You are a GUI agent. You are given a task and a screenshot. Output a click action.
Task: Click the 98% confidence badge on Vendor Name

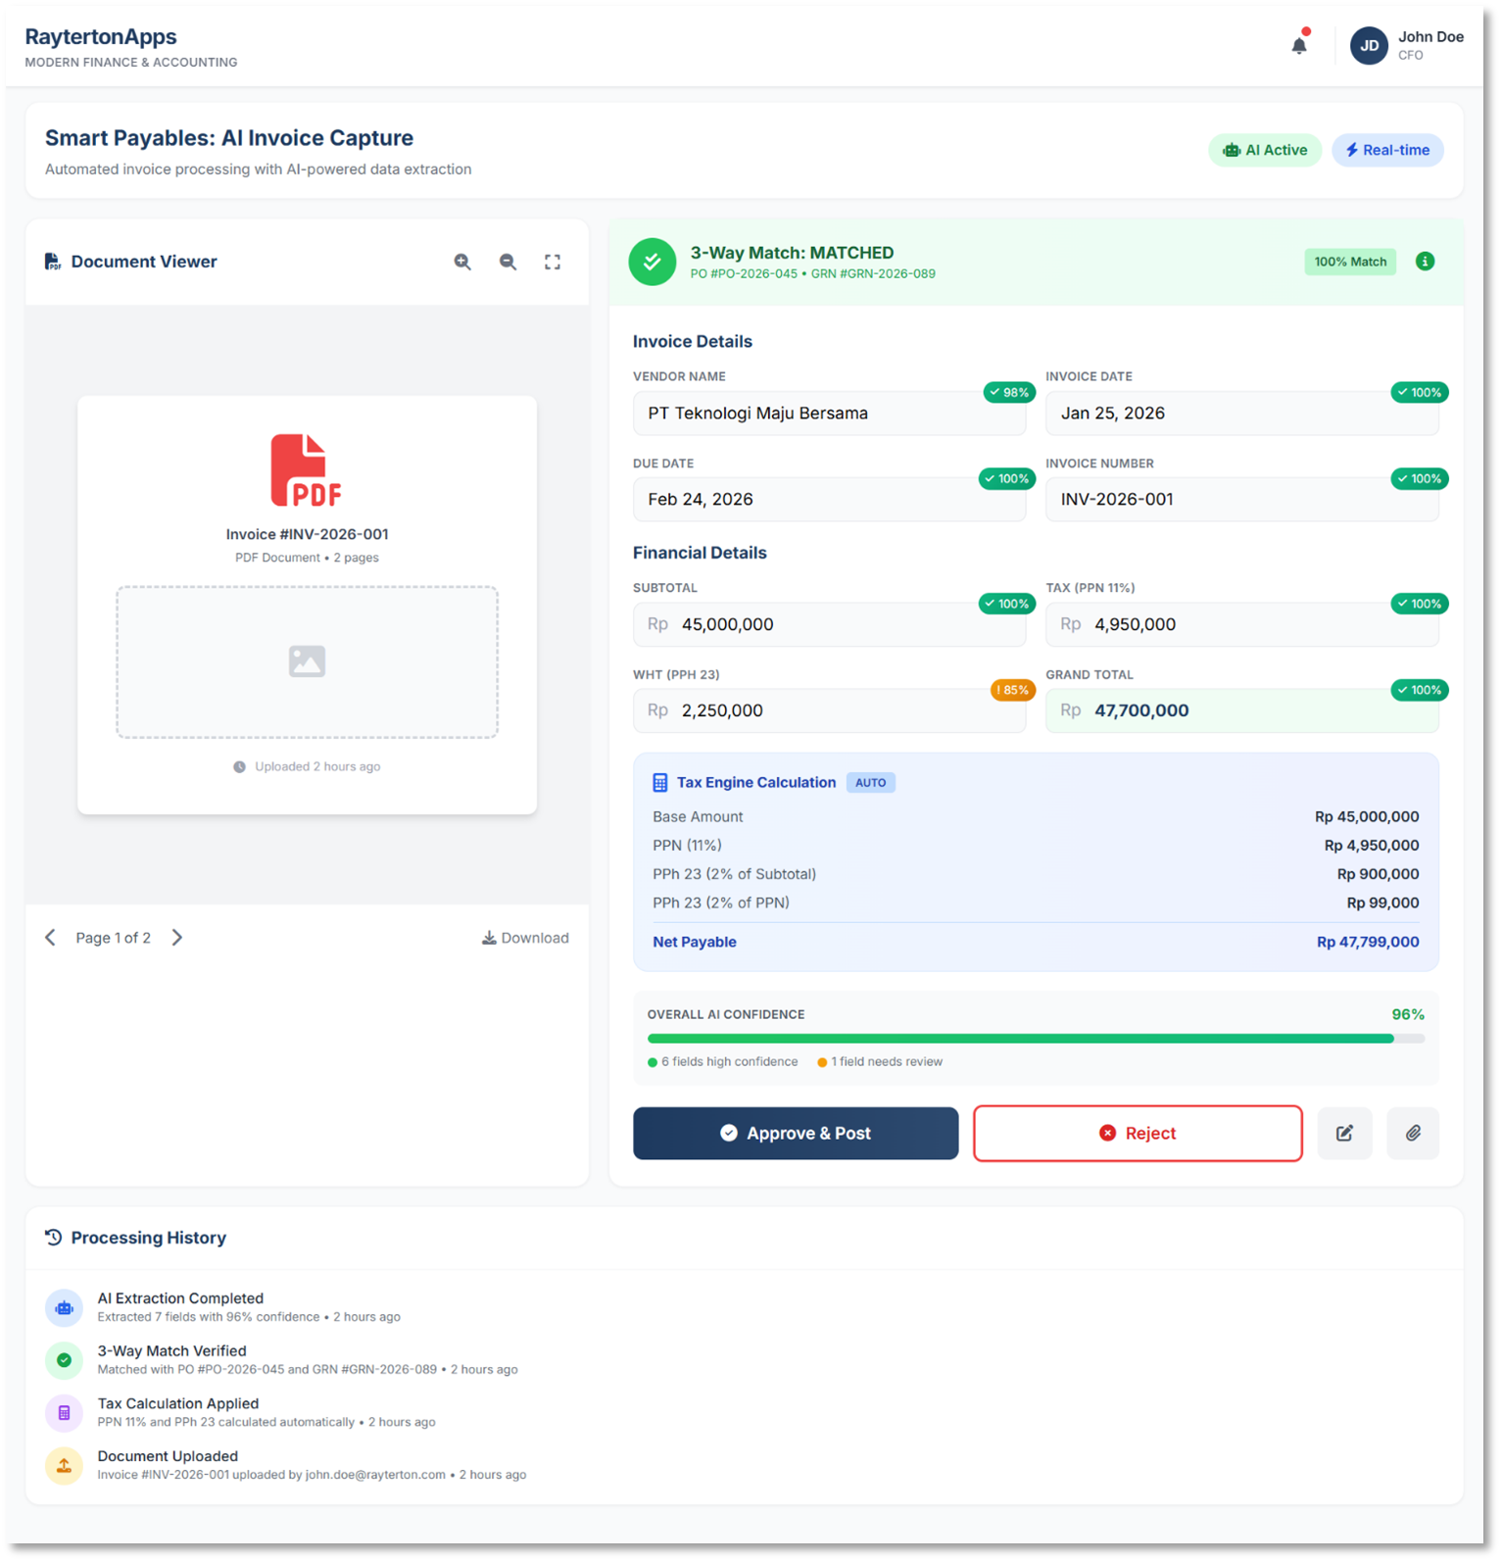tap(1009, 392)
